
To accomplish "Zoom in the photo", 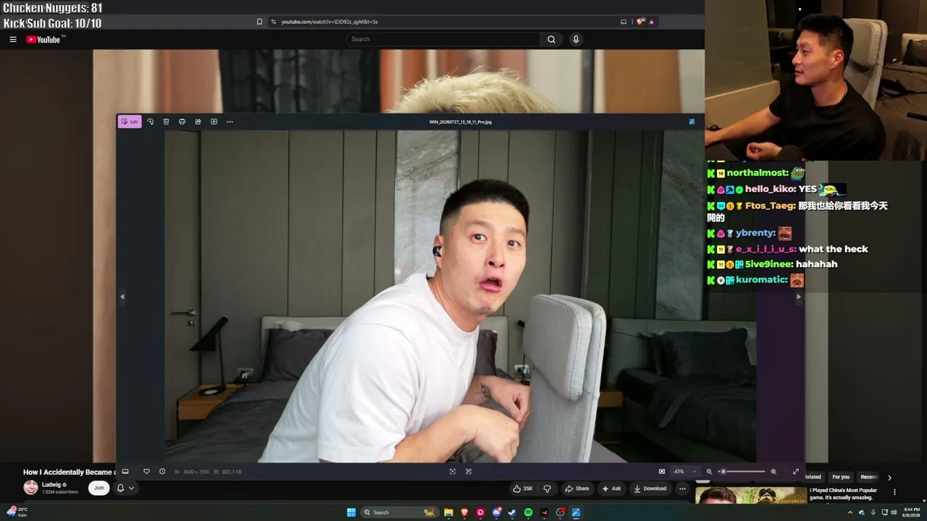I will [x=773, y=472].
